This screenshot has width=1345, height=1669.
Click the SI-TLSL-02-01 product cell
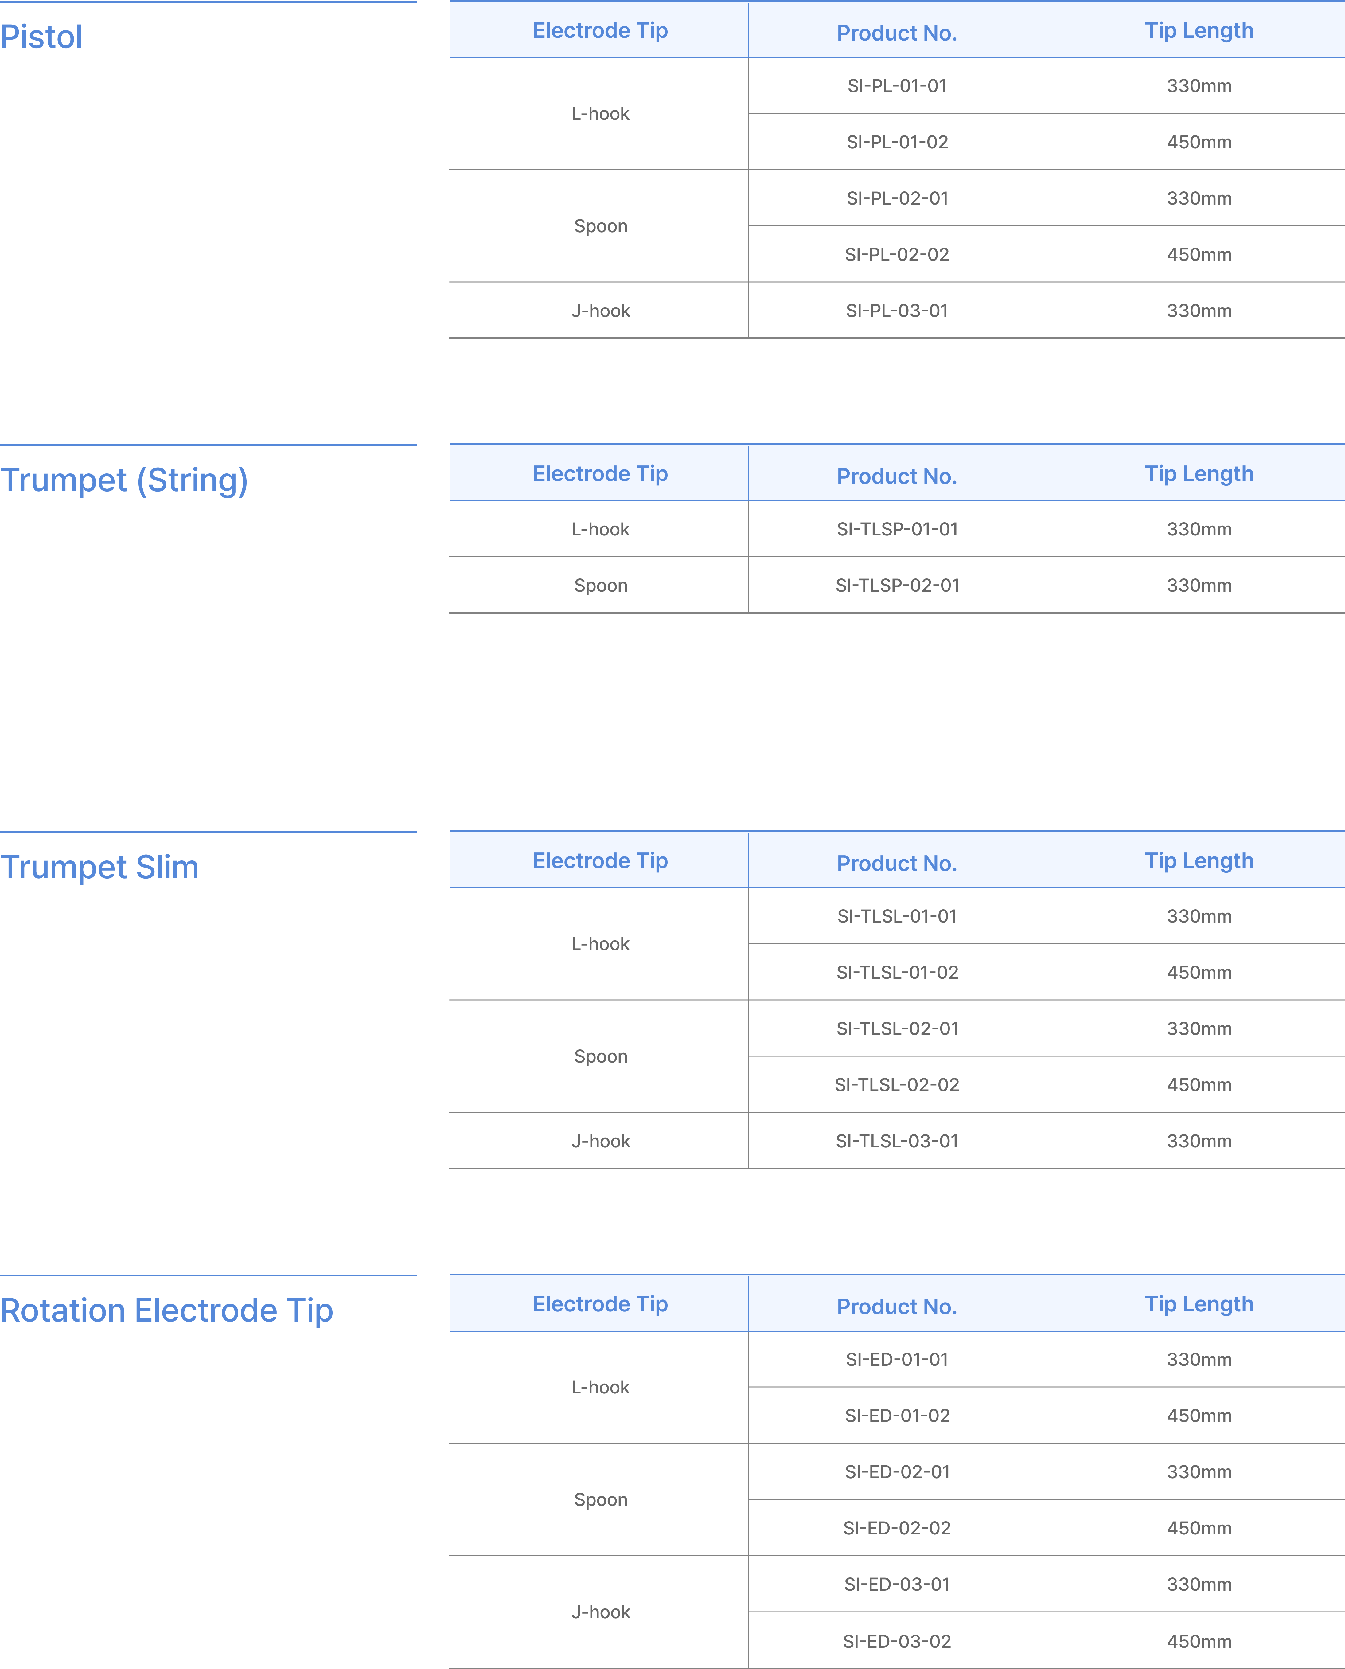pyautogui.click(x=897, y=1029)
